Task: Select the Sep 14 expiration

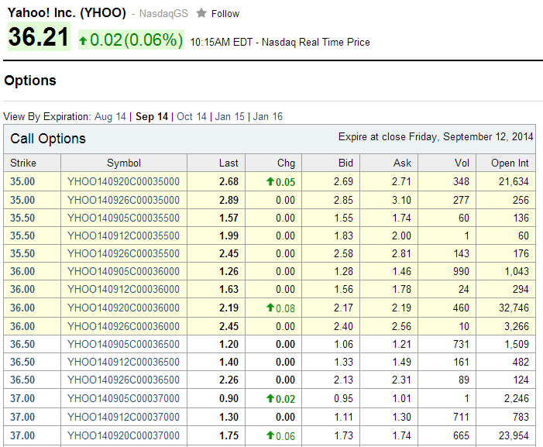Action: click(x=152, y=116)
